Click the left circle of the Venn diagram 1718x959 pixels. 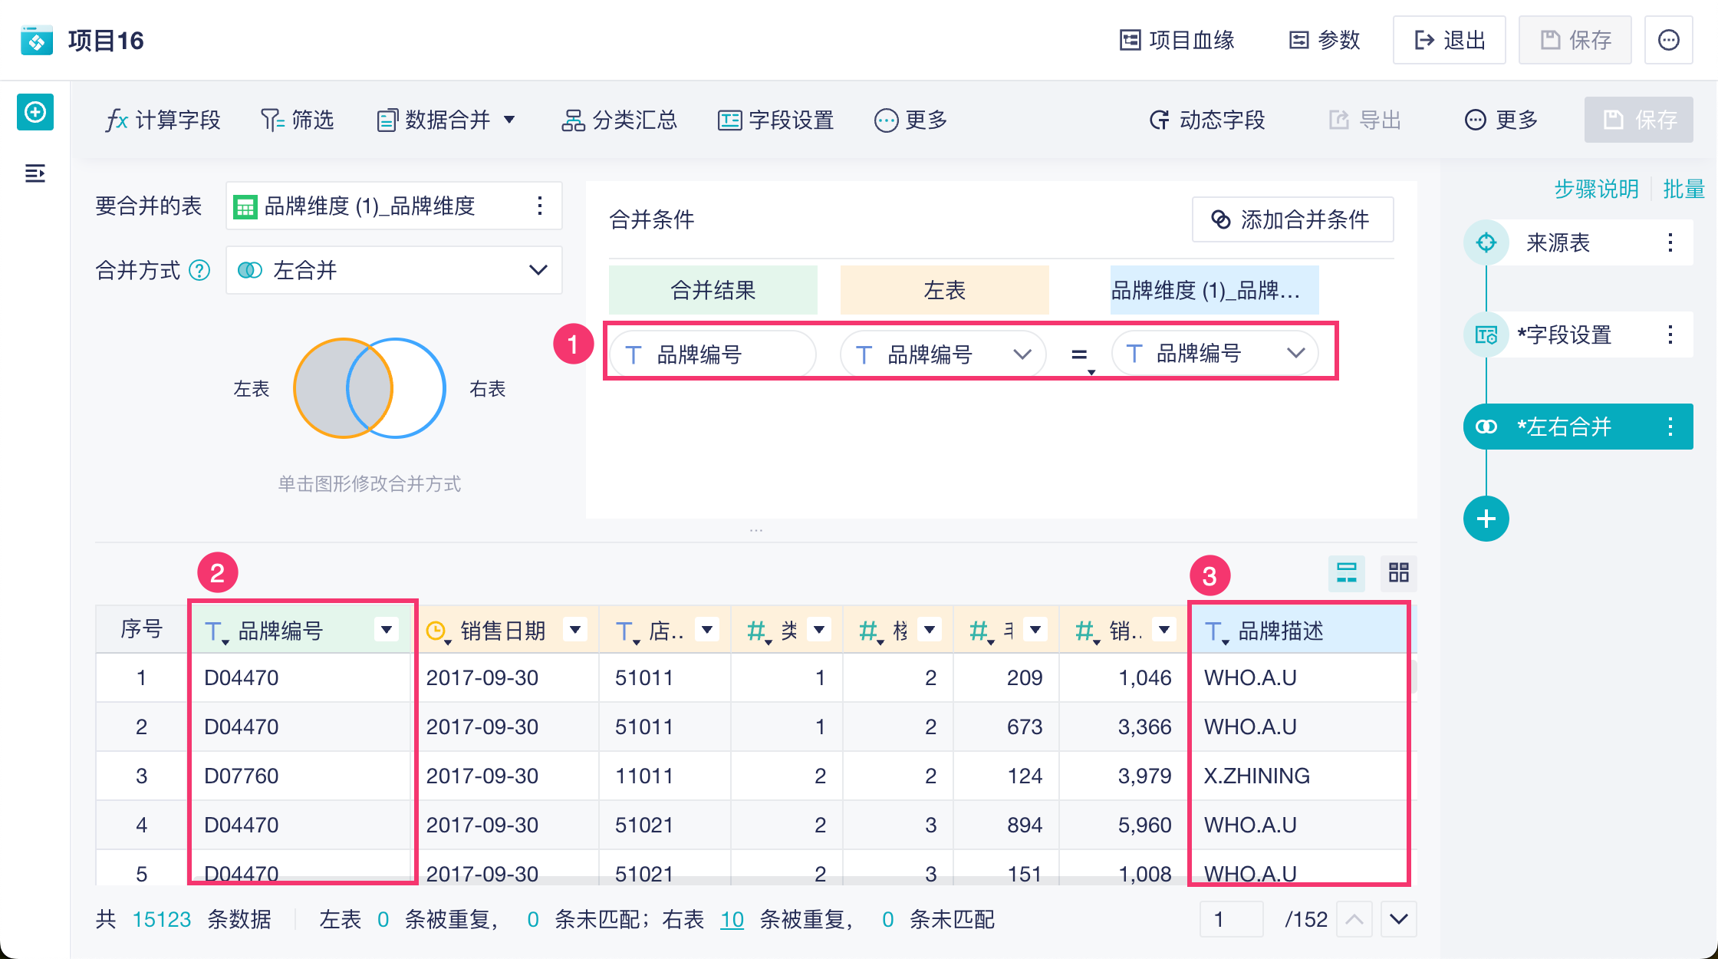tap(322, 388)
